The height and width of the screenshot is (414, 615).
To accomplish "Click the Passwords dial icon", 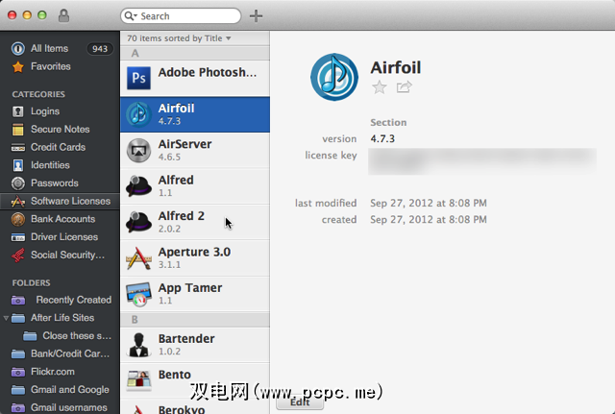I will tap(17, 183).
